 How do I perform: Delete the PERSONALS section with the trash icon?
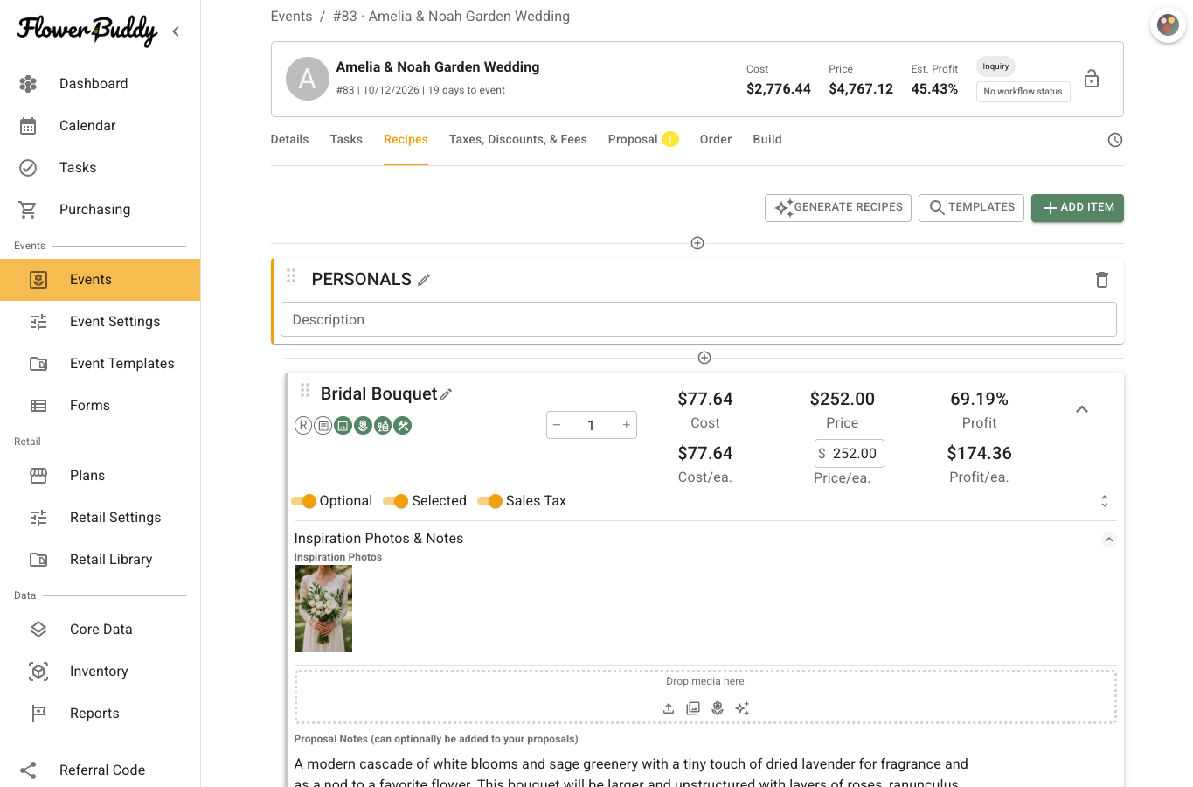pos(1102,280)
